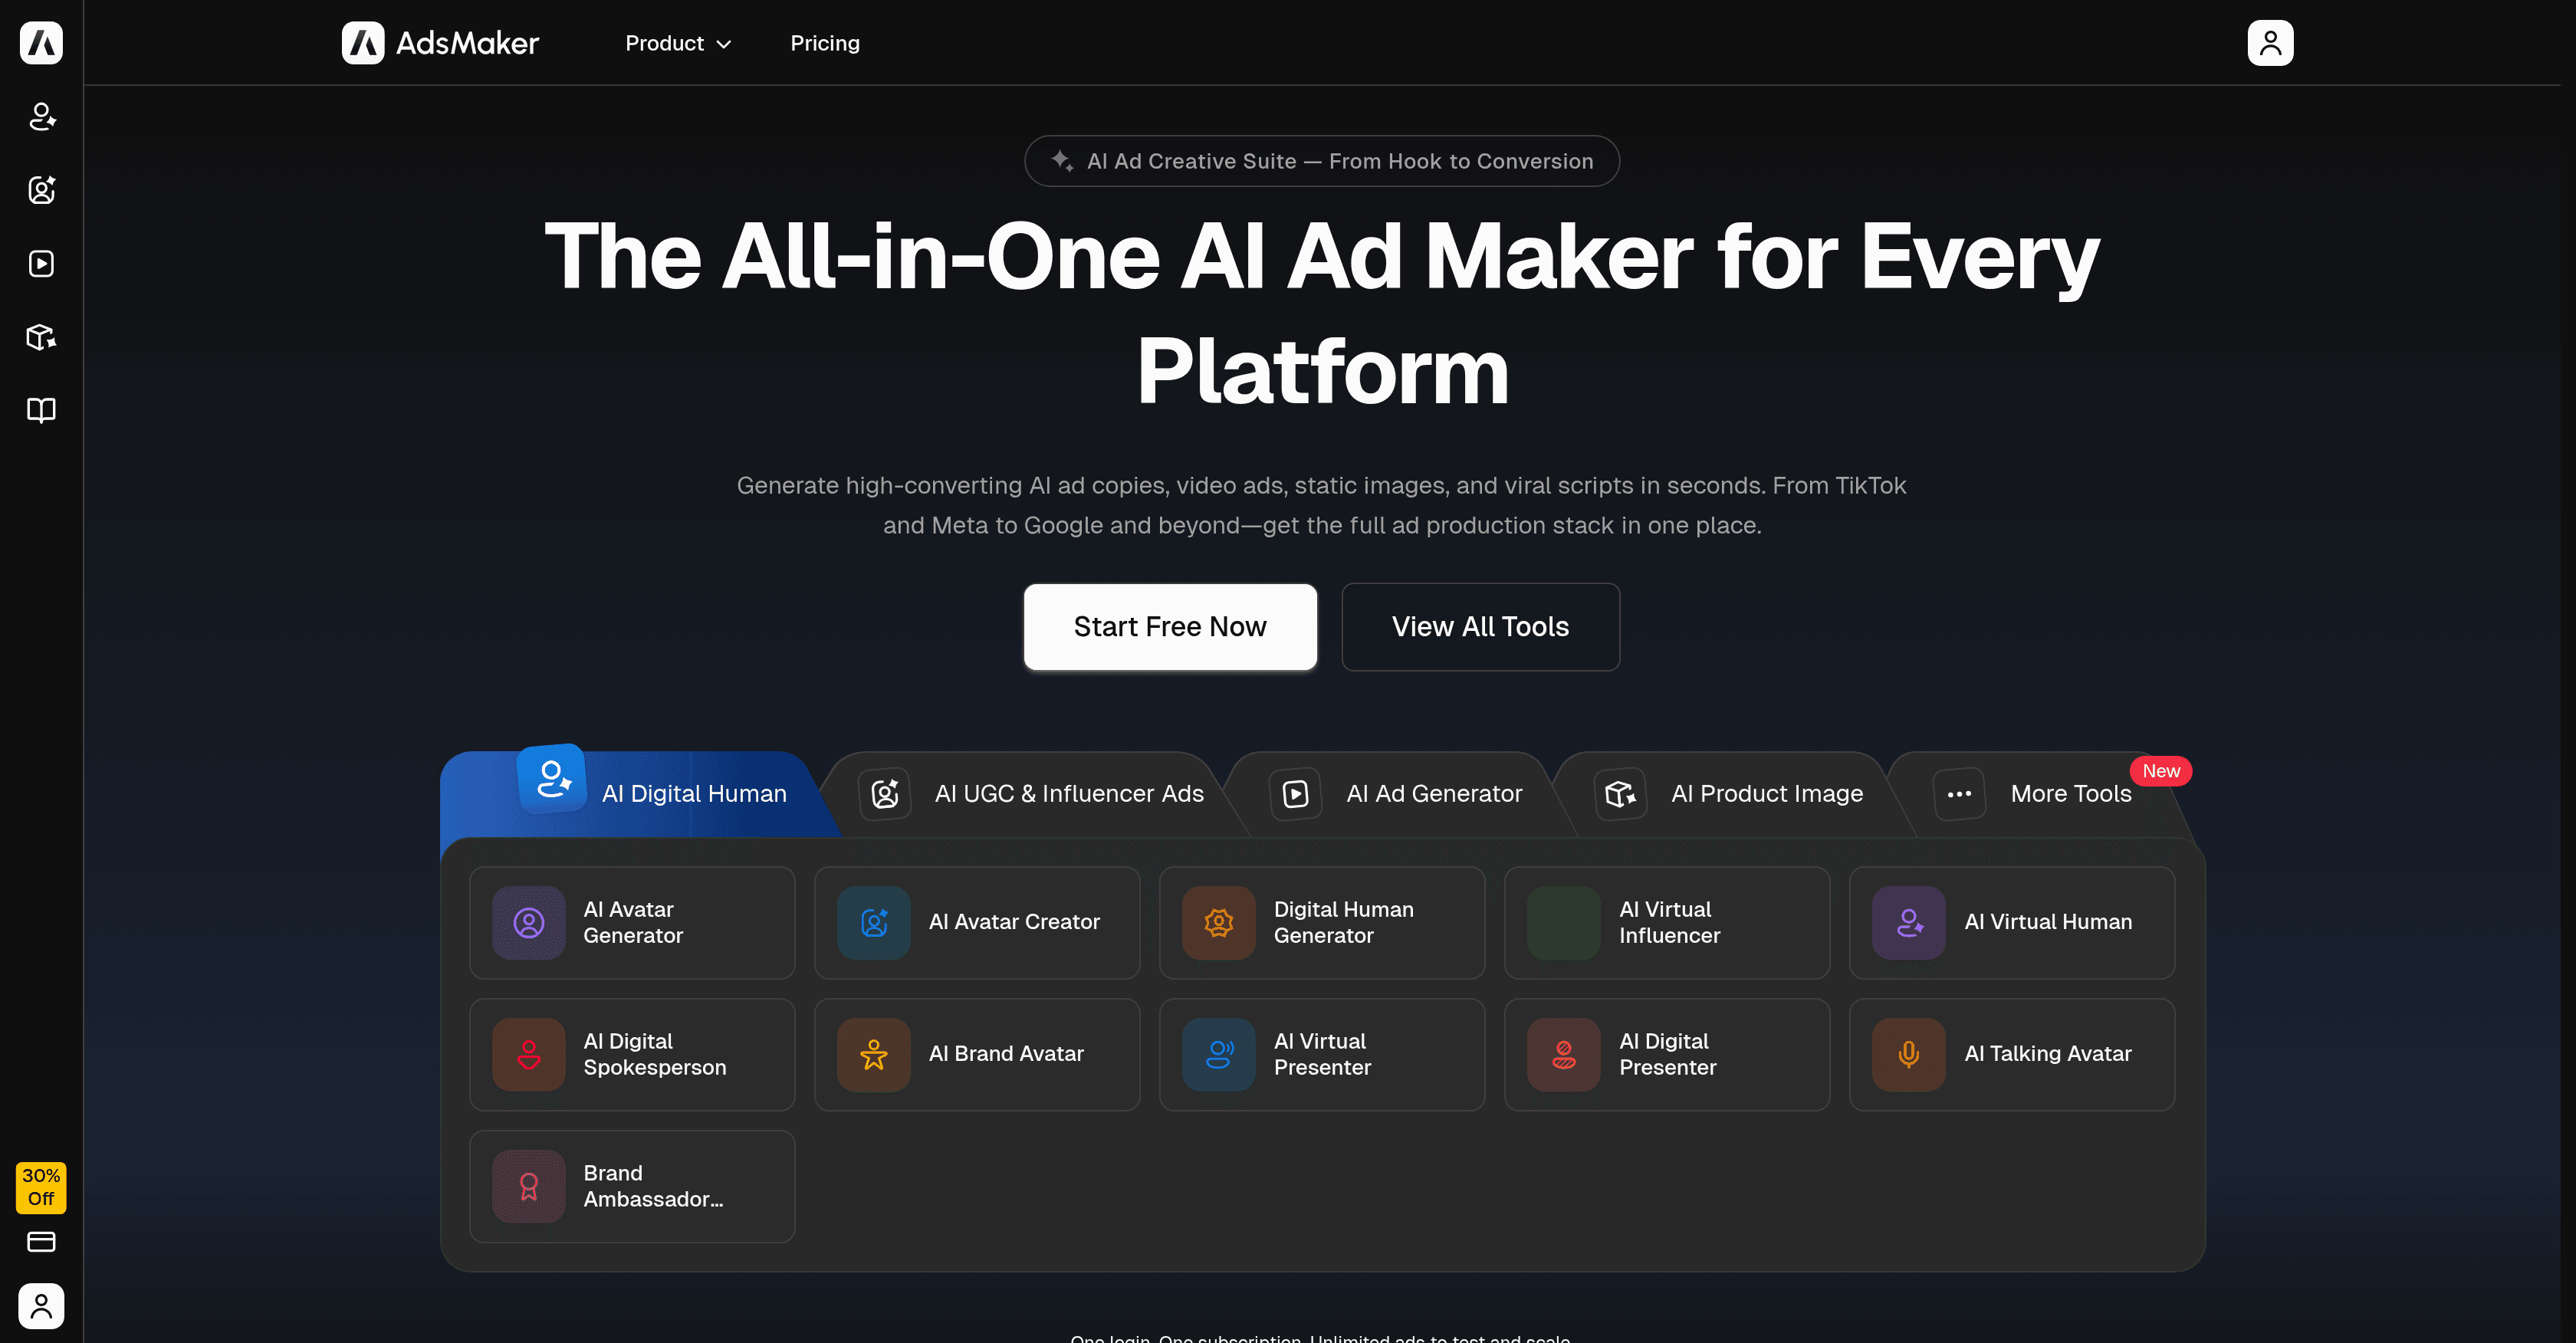Click the 30% Off promotion badge
Image resolution: width=2576 pixels, height=1343 pixels.
pyautogui.click(x=40, y=1188)
